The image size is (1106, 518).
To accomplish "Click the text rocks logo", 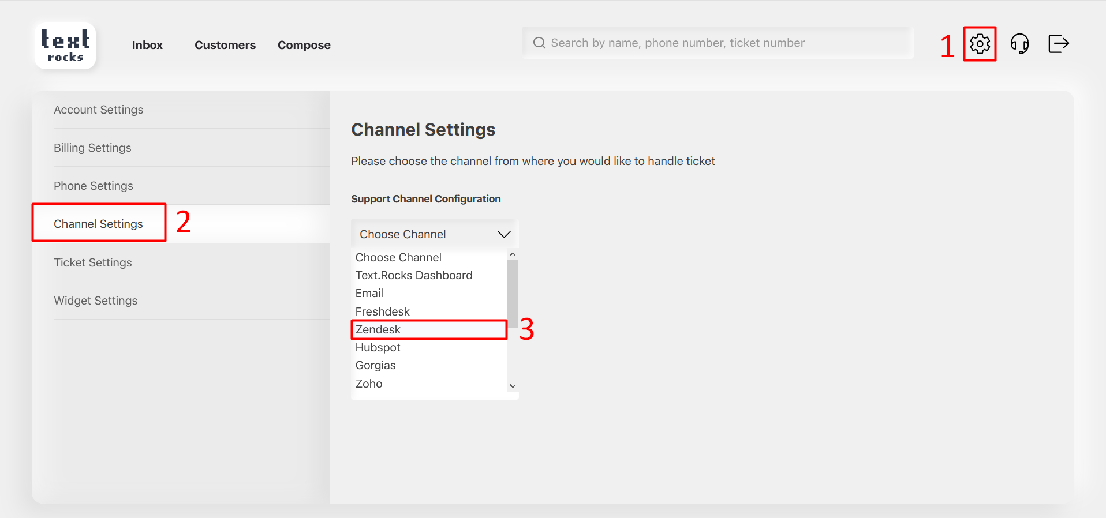I will click(x=65, y=46).
